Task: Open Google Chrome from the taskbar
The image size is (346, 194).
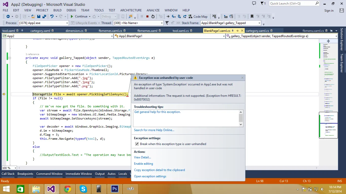Action: click(x=67, y=189)
